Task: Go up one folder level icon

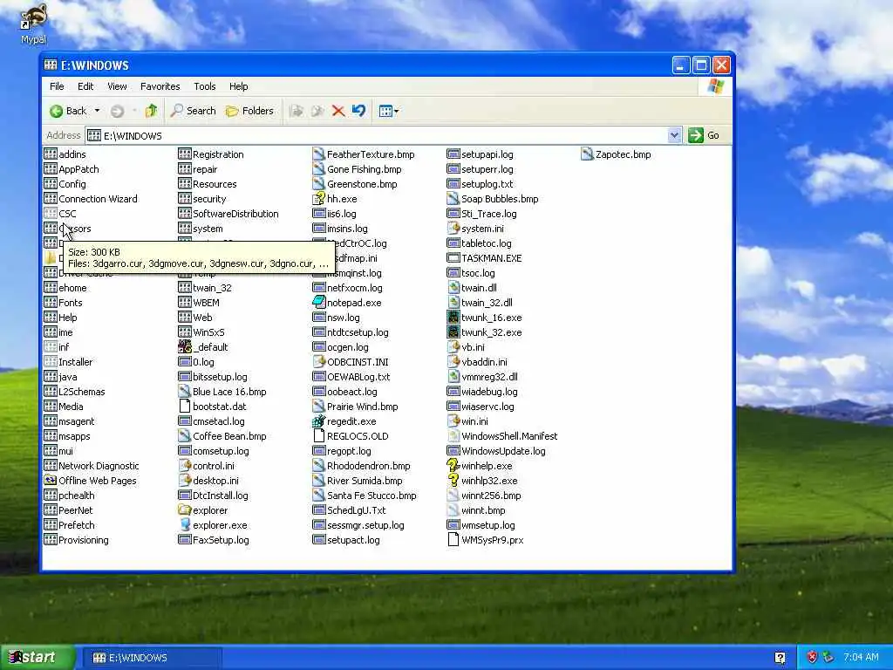Action: click(151, 111)
